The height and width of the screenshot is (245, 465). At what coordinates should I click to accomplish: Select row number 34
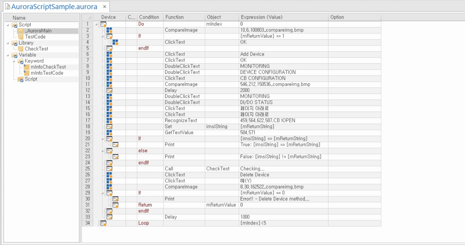(87, 223)
